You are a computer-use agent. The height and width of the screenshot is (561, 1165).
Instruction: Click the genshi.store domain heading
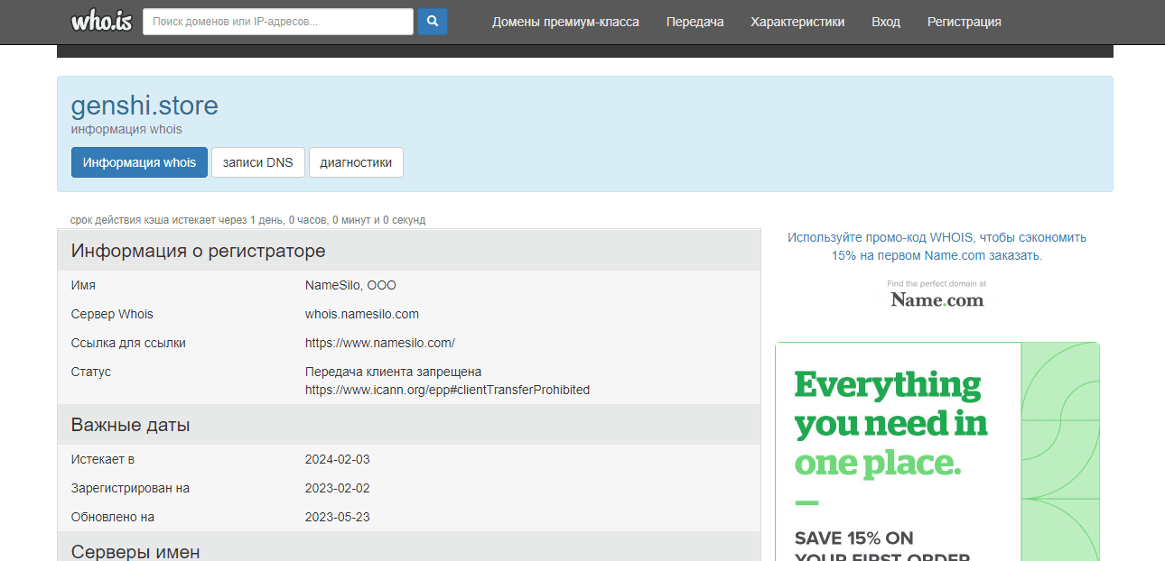144,106
